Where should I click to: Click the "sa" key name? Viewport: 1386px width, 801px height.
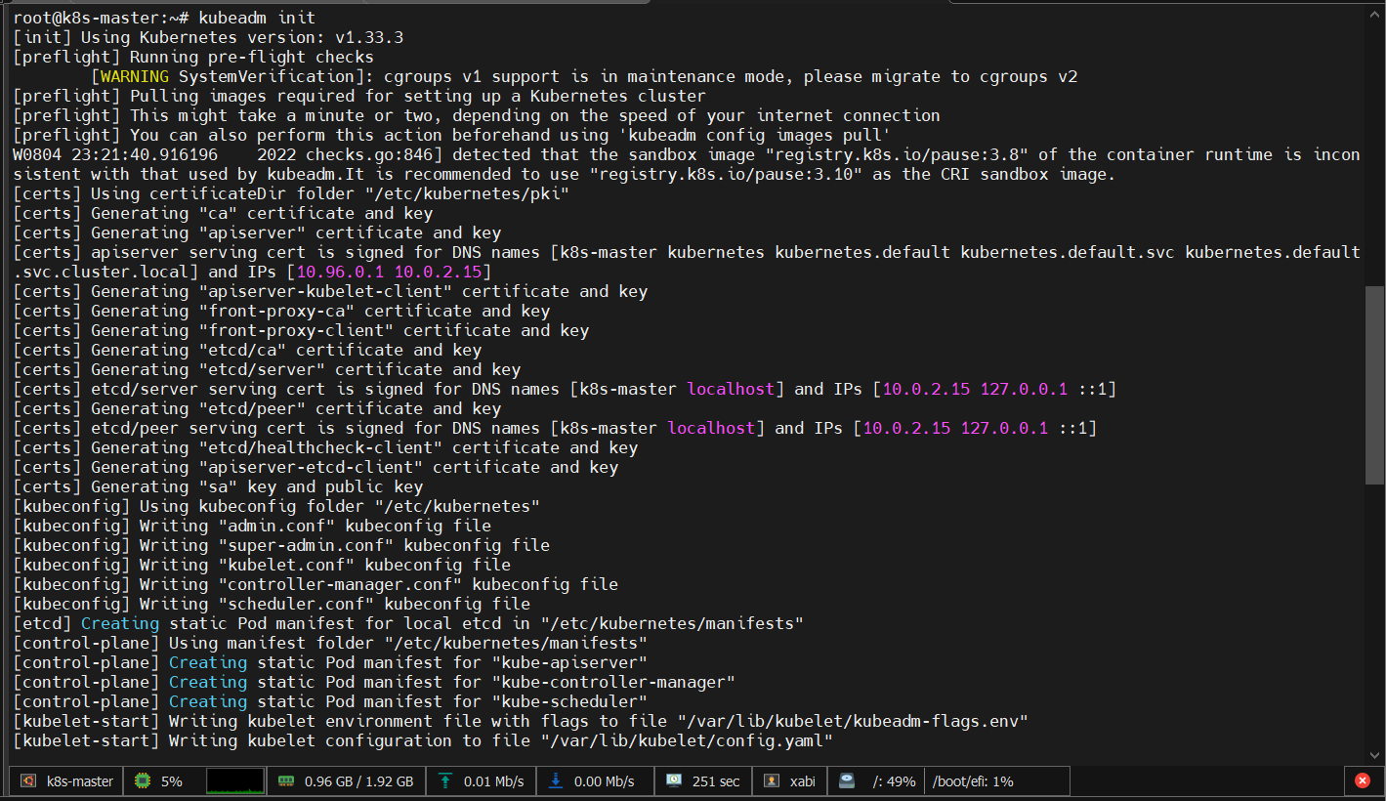pyautogui.click(x=218, y=486)
